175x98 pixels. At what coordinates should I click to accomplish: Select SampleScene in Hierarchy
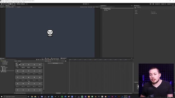(x=107, y=8)
